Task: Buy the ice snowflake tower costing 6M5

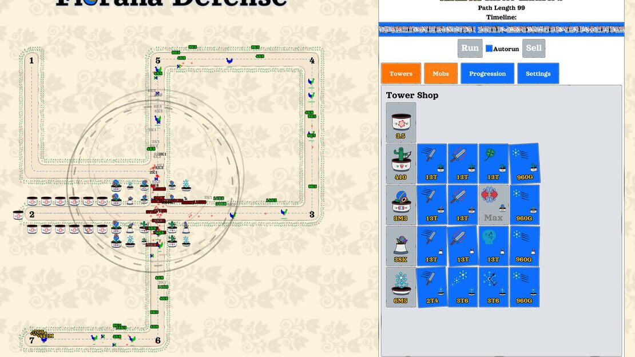Action: 400,287
